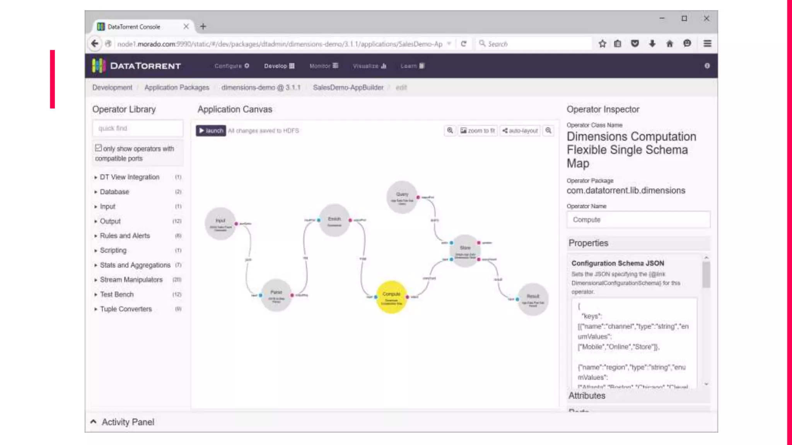Open the Develop menu in the header

pyautogui.click(x=279, y=66)
